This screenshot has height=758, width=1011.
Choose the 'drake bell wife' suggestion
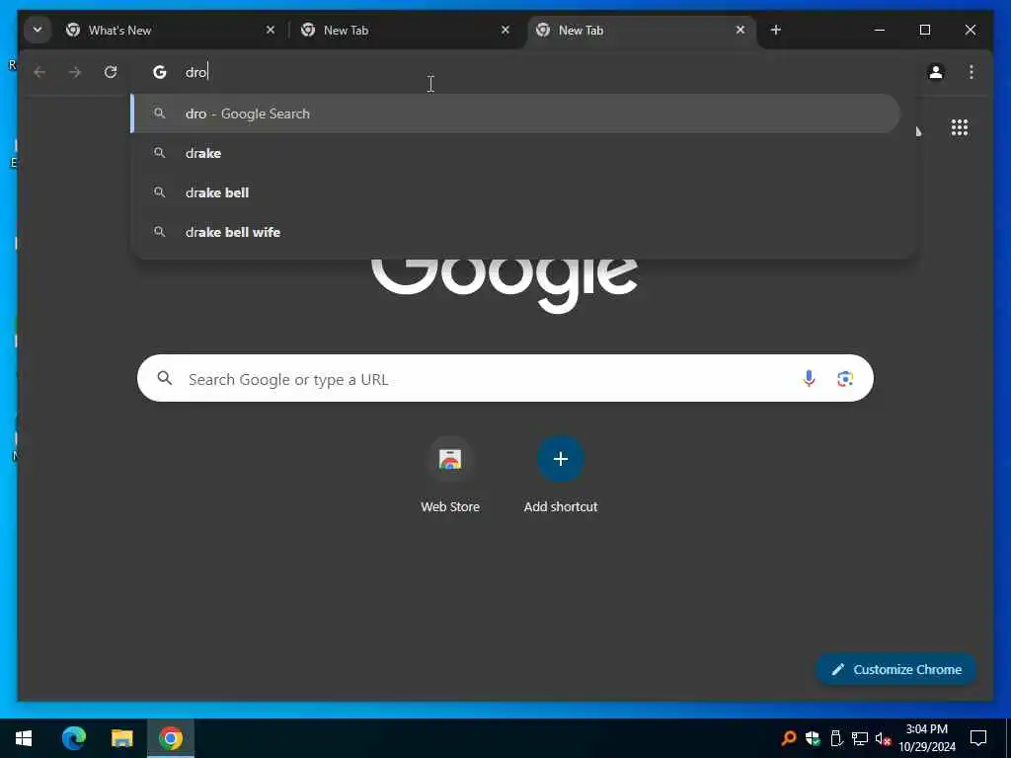(515, 232)
